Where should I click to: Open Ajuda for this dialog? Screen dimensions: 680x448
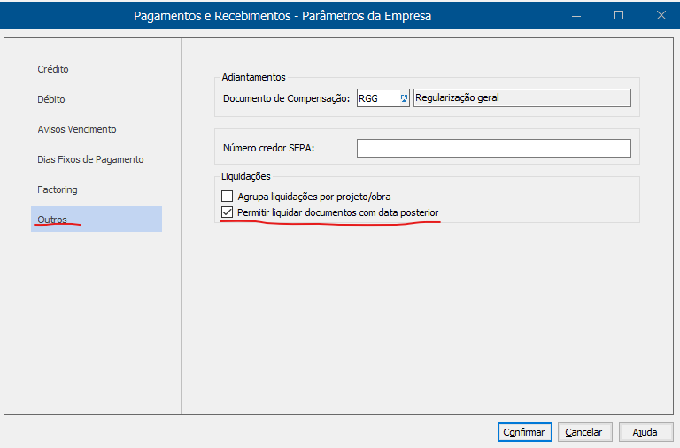point(645,432)
